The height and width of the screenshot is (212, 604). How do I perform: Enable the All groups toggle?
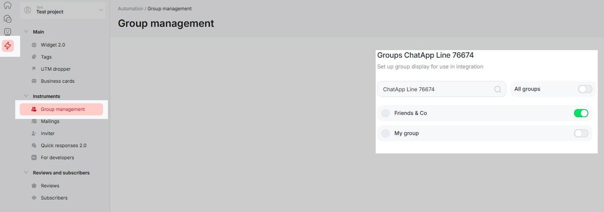pyautogui.click(x=585, y=89)
